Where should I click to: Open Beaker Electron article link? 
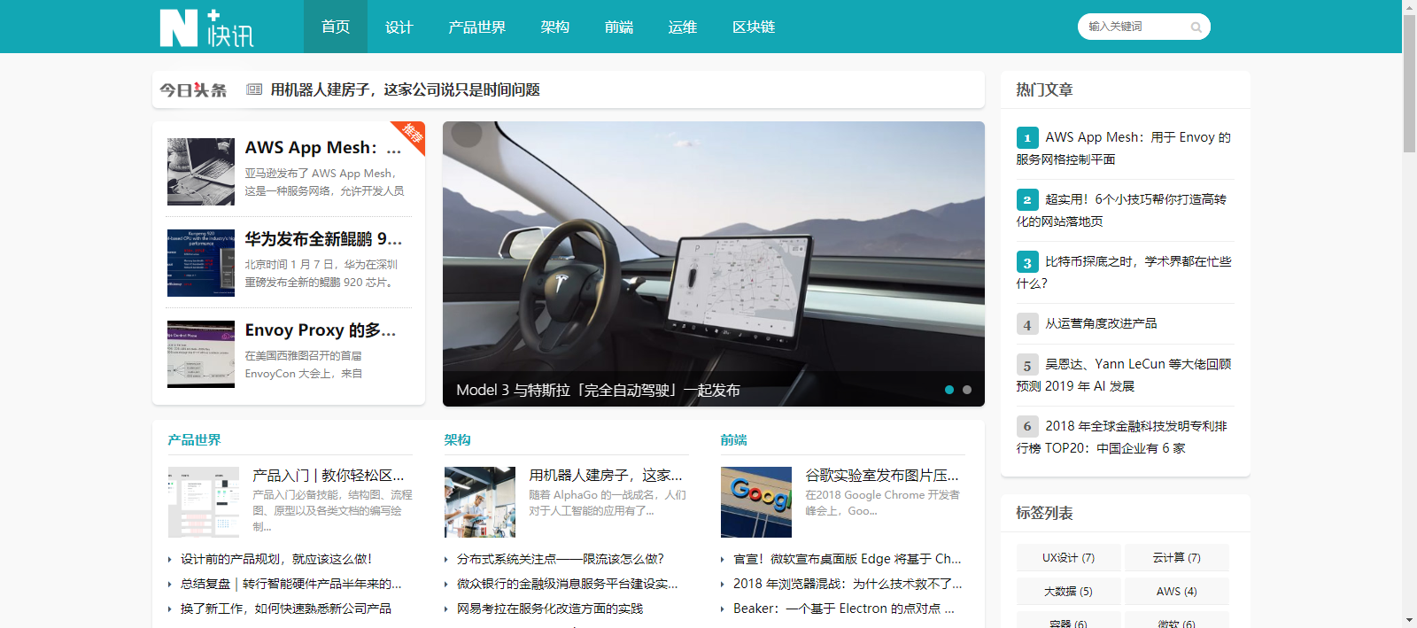844,609
